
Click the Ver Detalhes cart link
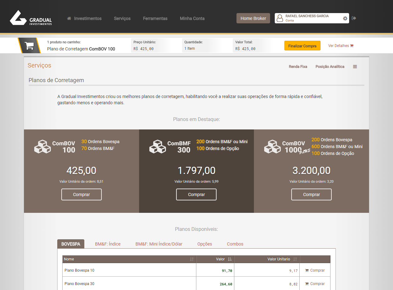[x=340, y=46]
